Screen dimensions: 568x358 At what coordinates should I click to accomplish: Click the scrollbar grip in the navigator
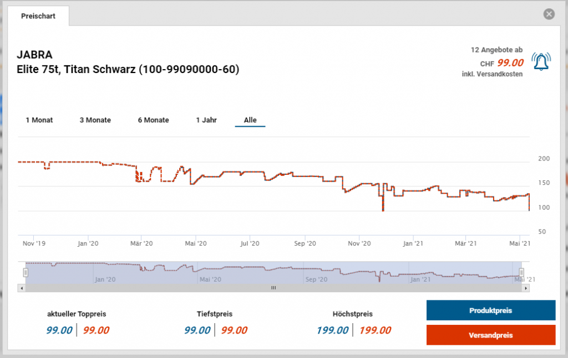[273, 288]
